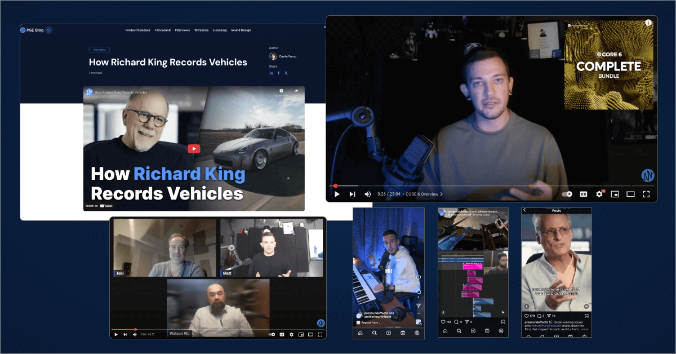Viewport: 676px width, 354px height.
Task: Skip to next in the interview player
Action: tap(125, 334)
